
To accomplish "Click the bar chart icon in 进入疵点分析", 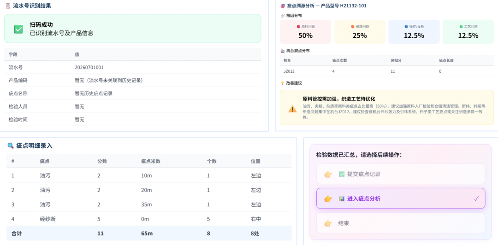I will coord(342,199).
